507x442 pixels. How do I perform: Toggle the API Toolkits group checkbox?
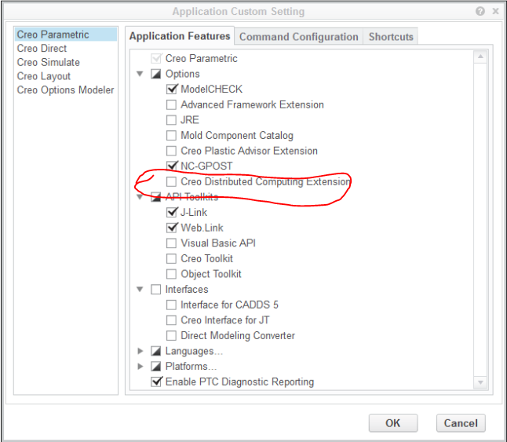pos(156,197)
